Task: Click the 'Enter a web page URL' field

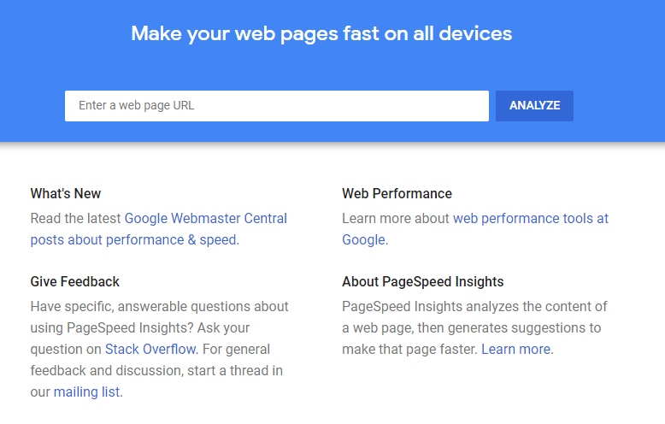Action: (277, 106)
